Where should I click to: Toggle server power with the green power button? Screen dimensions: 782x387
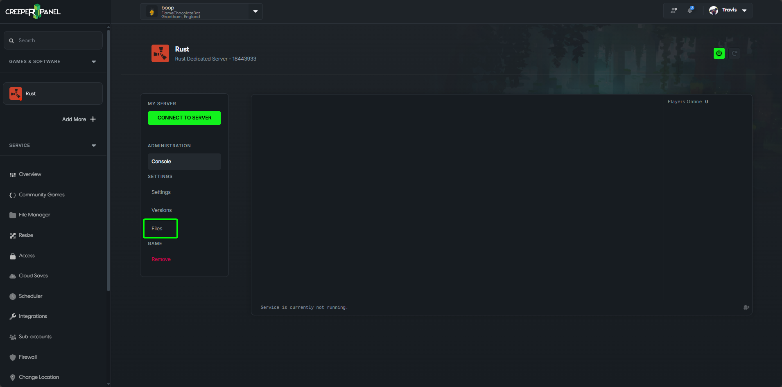coord(719,53)
